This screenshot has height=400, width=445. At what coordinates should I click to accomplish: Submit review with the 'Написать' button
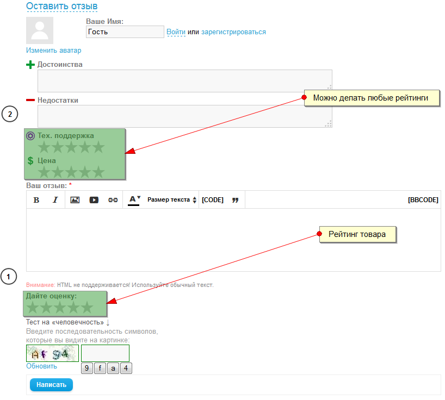click(x=51, y=385)
